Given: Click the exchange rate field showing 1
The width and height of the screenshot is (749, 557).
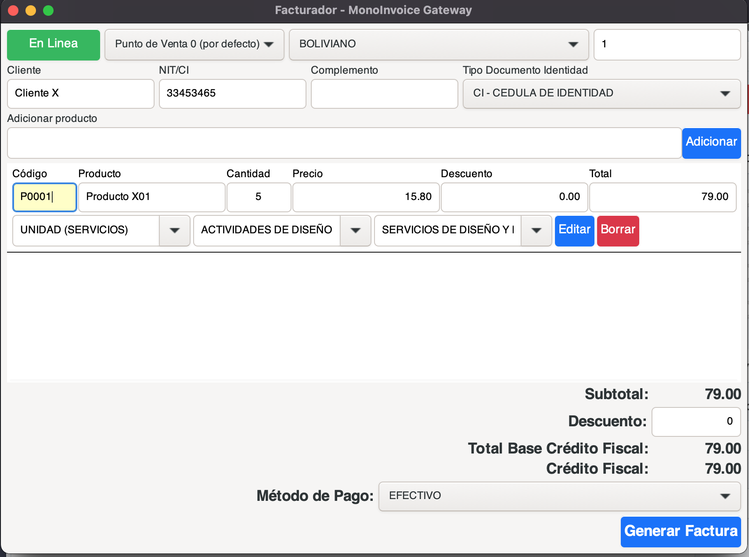Looking at the screenshot, I should (x=666, y=45).
